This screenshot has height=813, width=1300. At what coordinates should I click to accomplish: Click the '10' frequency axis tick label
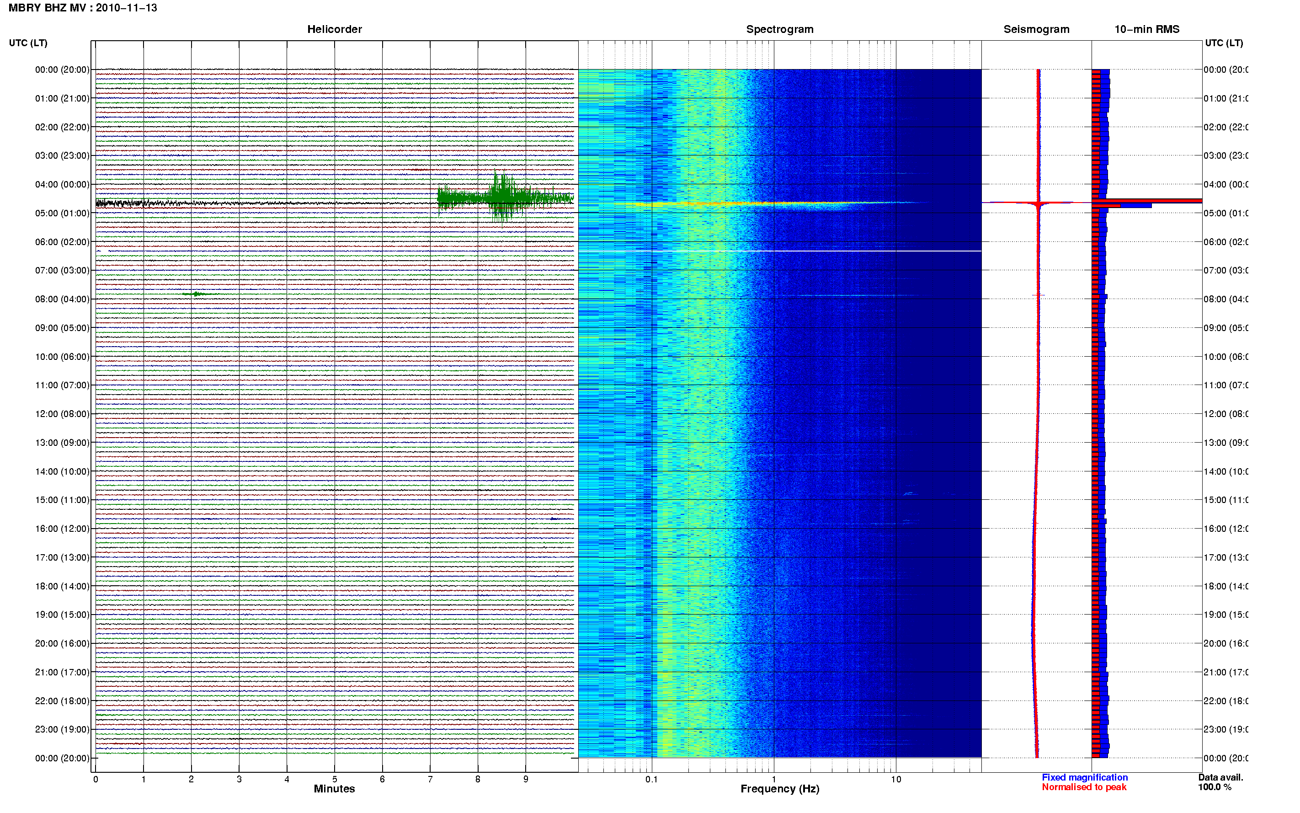point(896,779)
